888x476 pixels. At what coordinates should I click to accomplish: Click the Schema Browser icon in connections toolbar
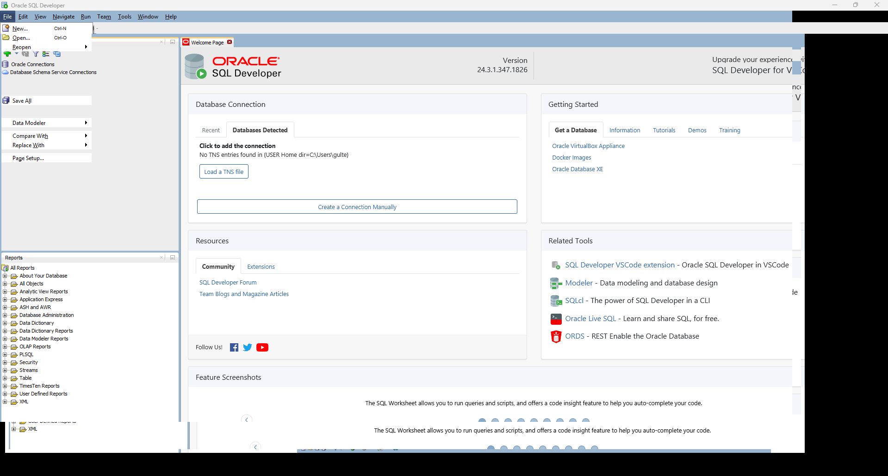(46, 54)
